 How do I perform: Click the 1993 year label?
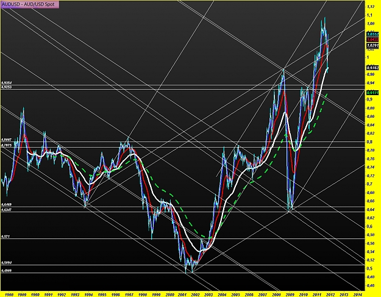pyautogui.click(x=75, y=295)
